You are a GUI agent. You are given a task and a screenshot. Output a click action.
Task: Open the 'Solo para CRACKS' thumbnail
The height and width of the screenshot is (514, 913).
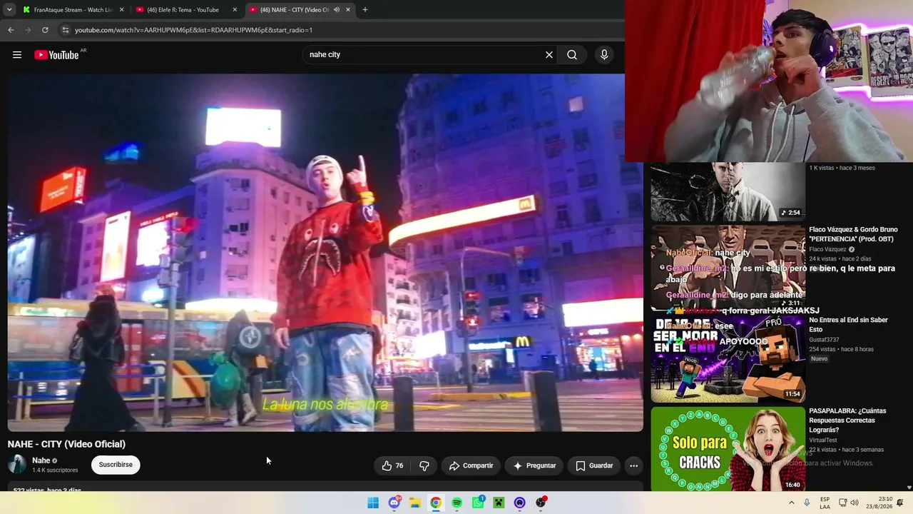point(728,449)
